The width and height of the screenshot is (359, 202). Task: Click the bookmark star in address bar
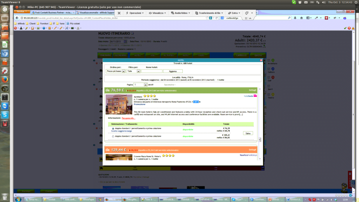point(207,18)
